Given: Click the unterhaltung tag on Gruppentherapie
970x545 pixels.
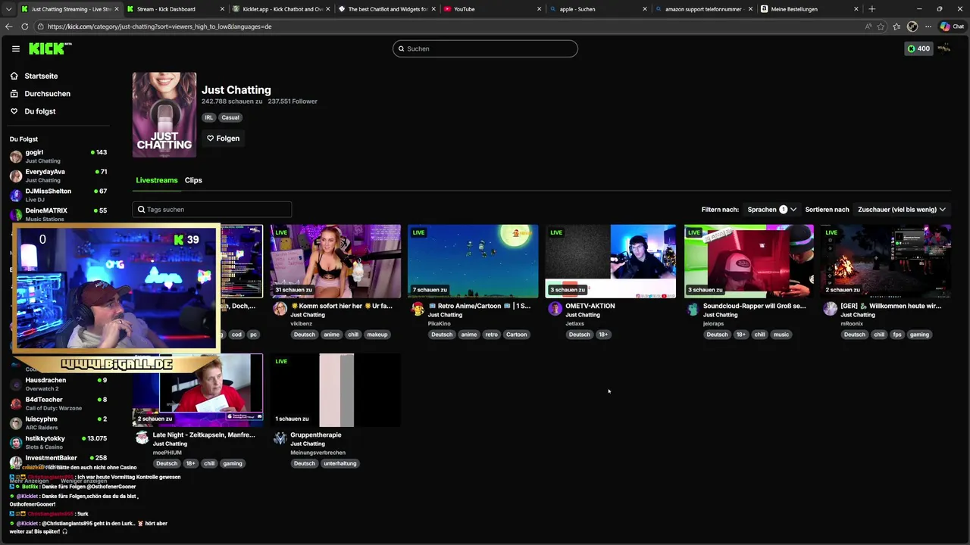Looking at the screenshot, I should click(340, 463).
